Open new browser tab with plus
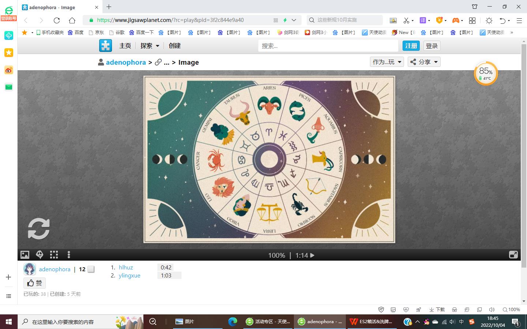The image size is (527, 329). coord(109,7)
